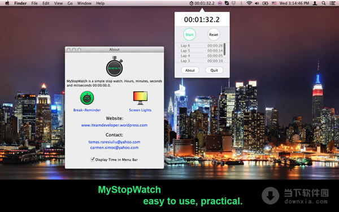
Task: Open the volume control in menu bar
Action: [257, 3]
